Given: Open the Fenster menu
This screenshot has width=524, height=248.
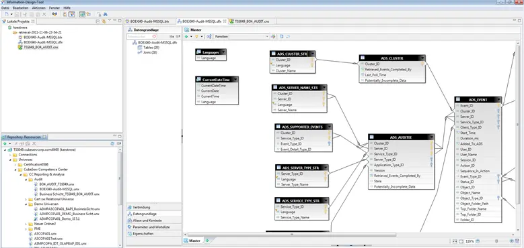Looking at the screenshot, I should pos(54,7).
